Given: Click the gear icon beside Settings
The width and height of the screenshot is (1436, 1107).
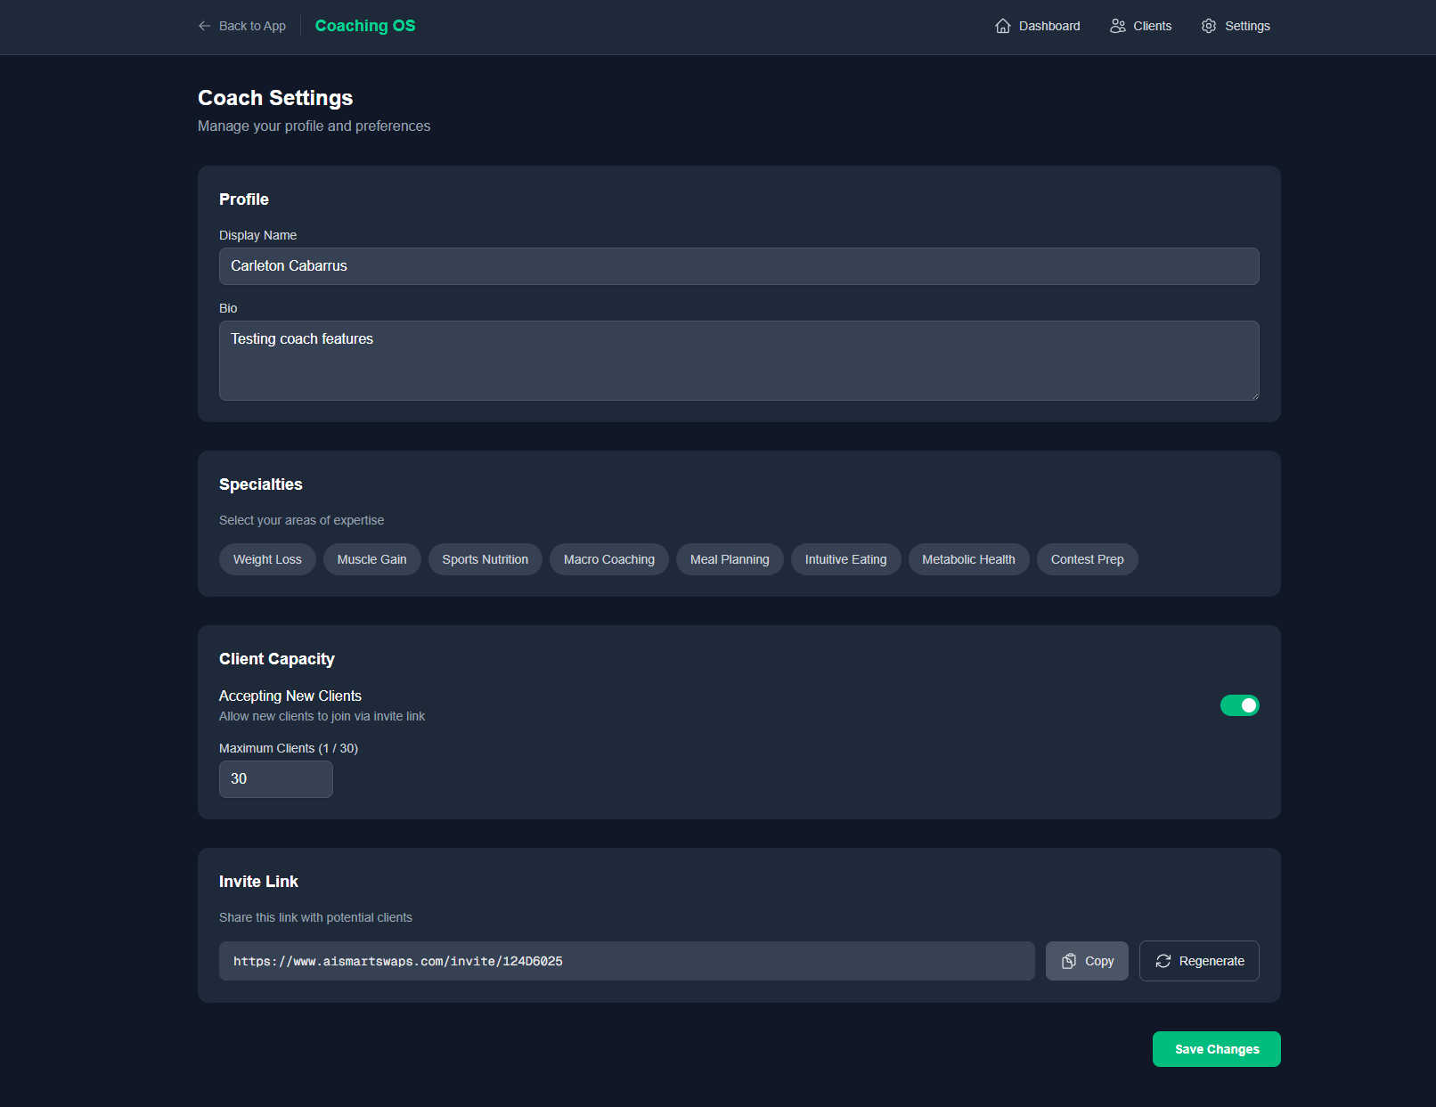Looking at the screenshot, I should point(1209,26).
